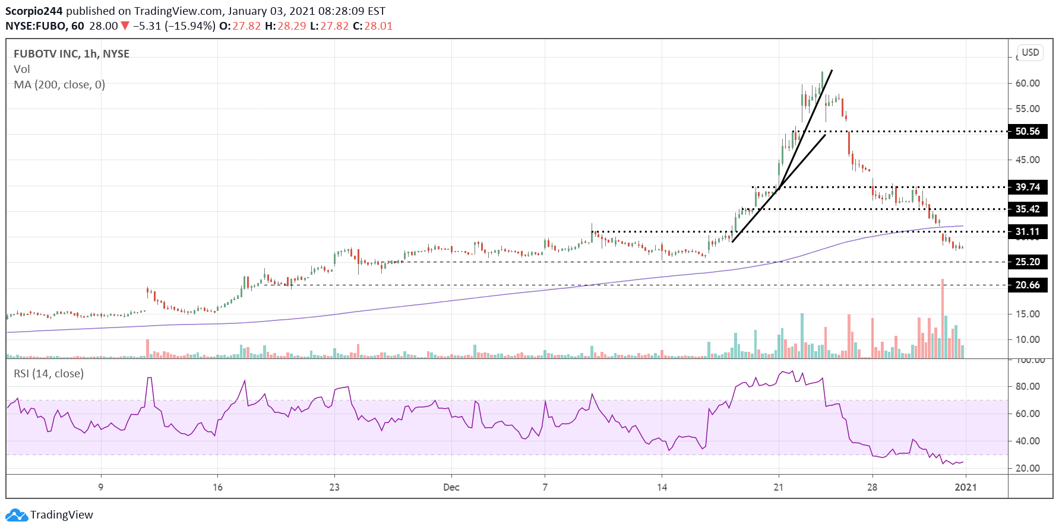
Task: Select the FUBOTV INC, 1h, NYSE title
Action: [x=71, y=54]
